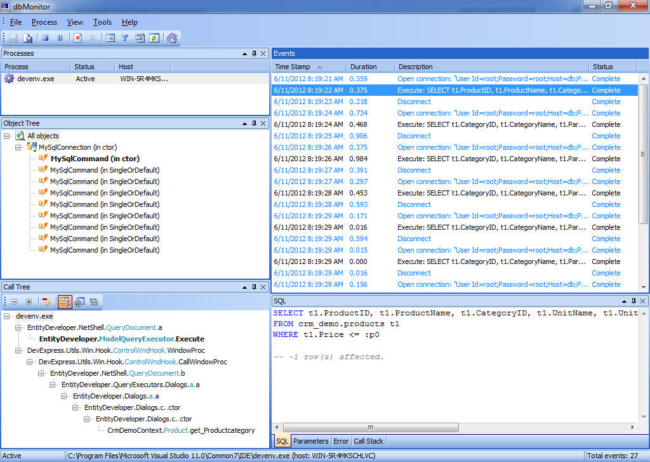Image resolution: width=650 pixels, height=462 pixels.
Task: Open the Filter funnel icon
Action: click(125, 38)
